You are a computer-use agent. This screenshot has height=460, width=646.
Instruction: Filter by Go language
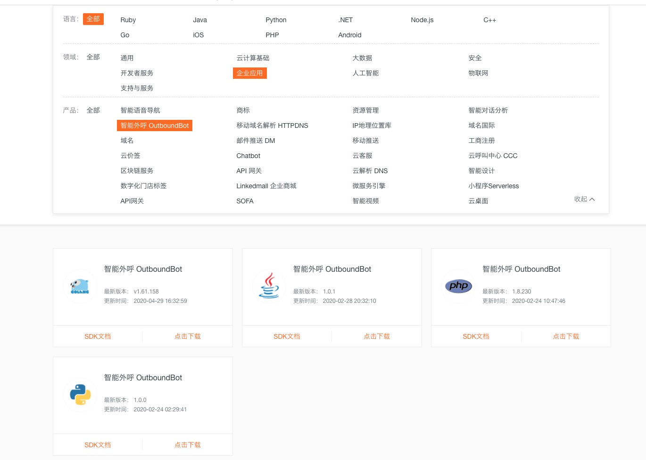(125, 35)
